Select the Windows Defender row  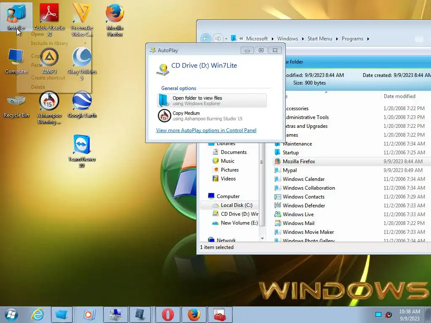pyautogui.click(x=352, y=205)
